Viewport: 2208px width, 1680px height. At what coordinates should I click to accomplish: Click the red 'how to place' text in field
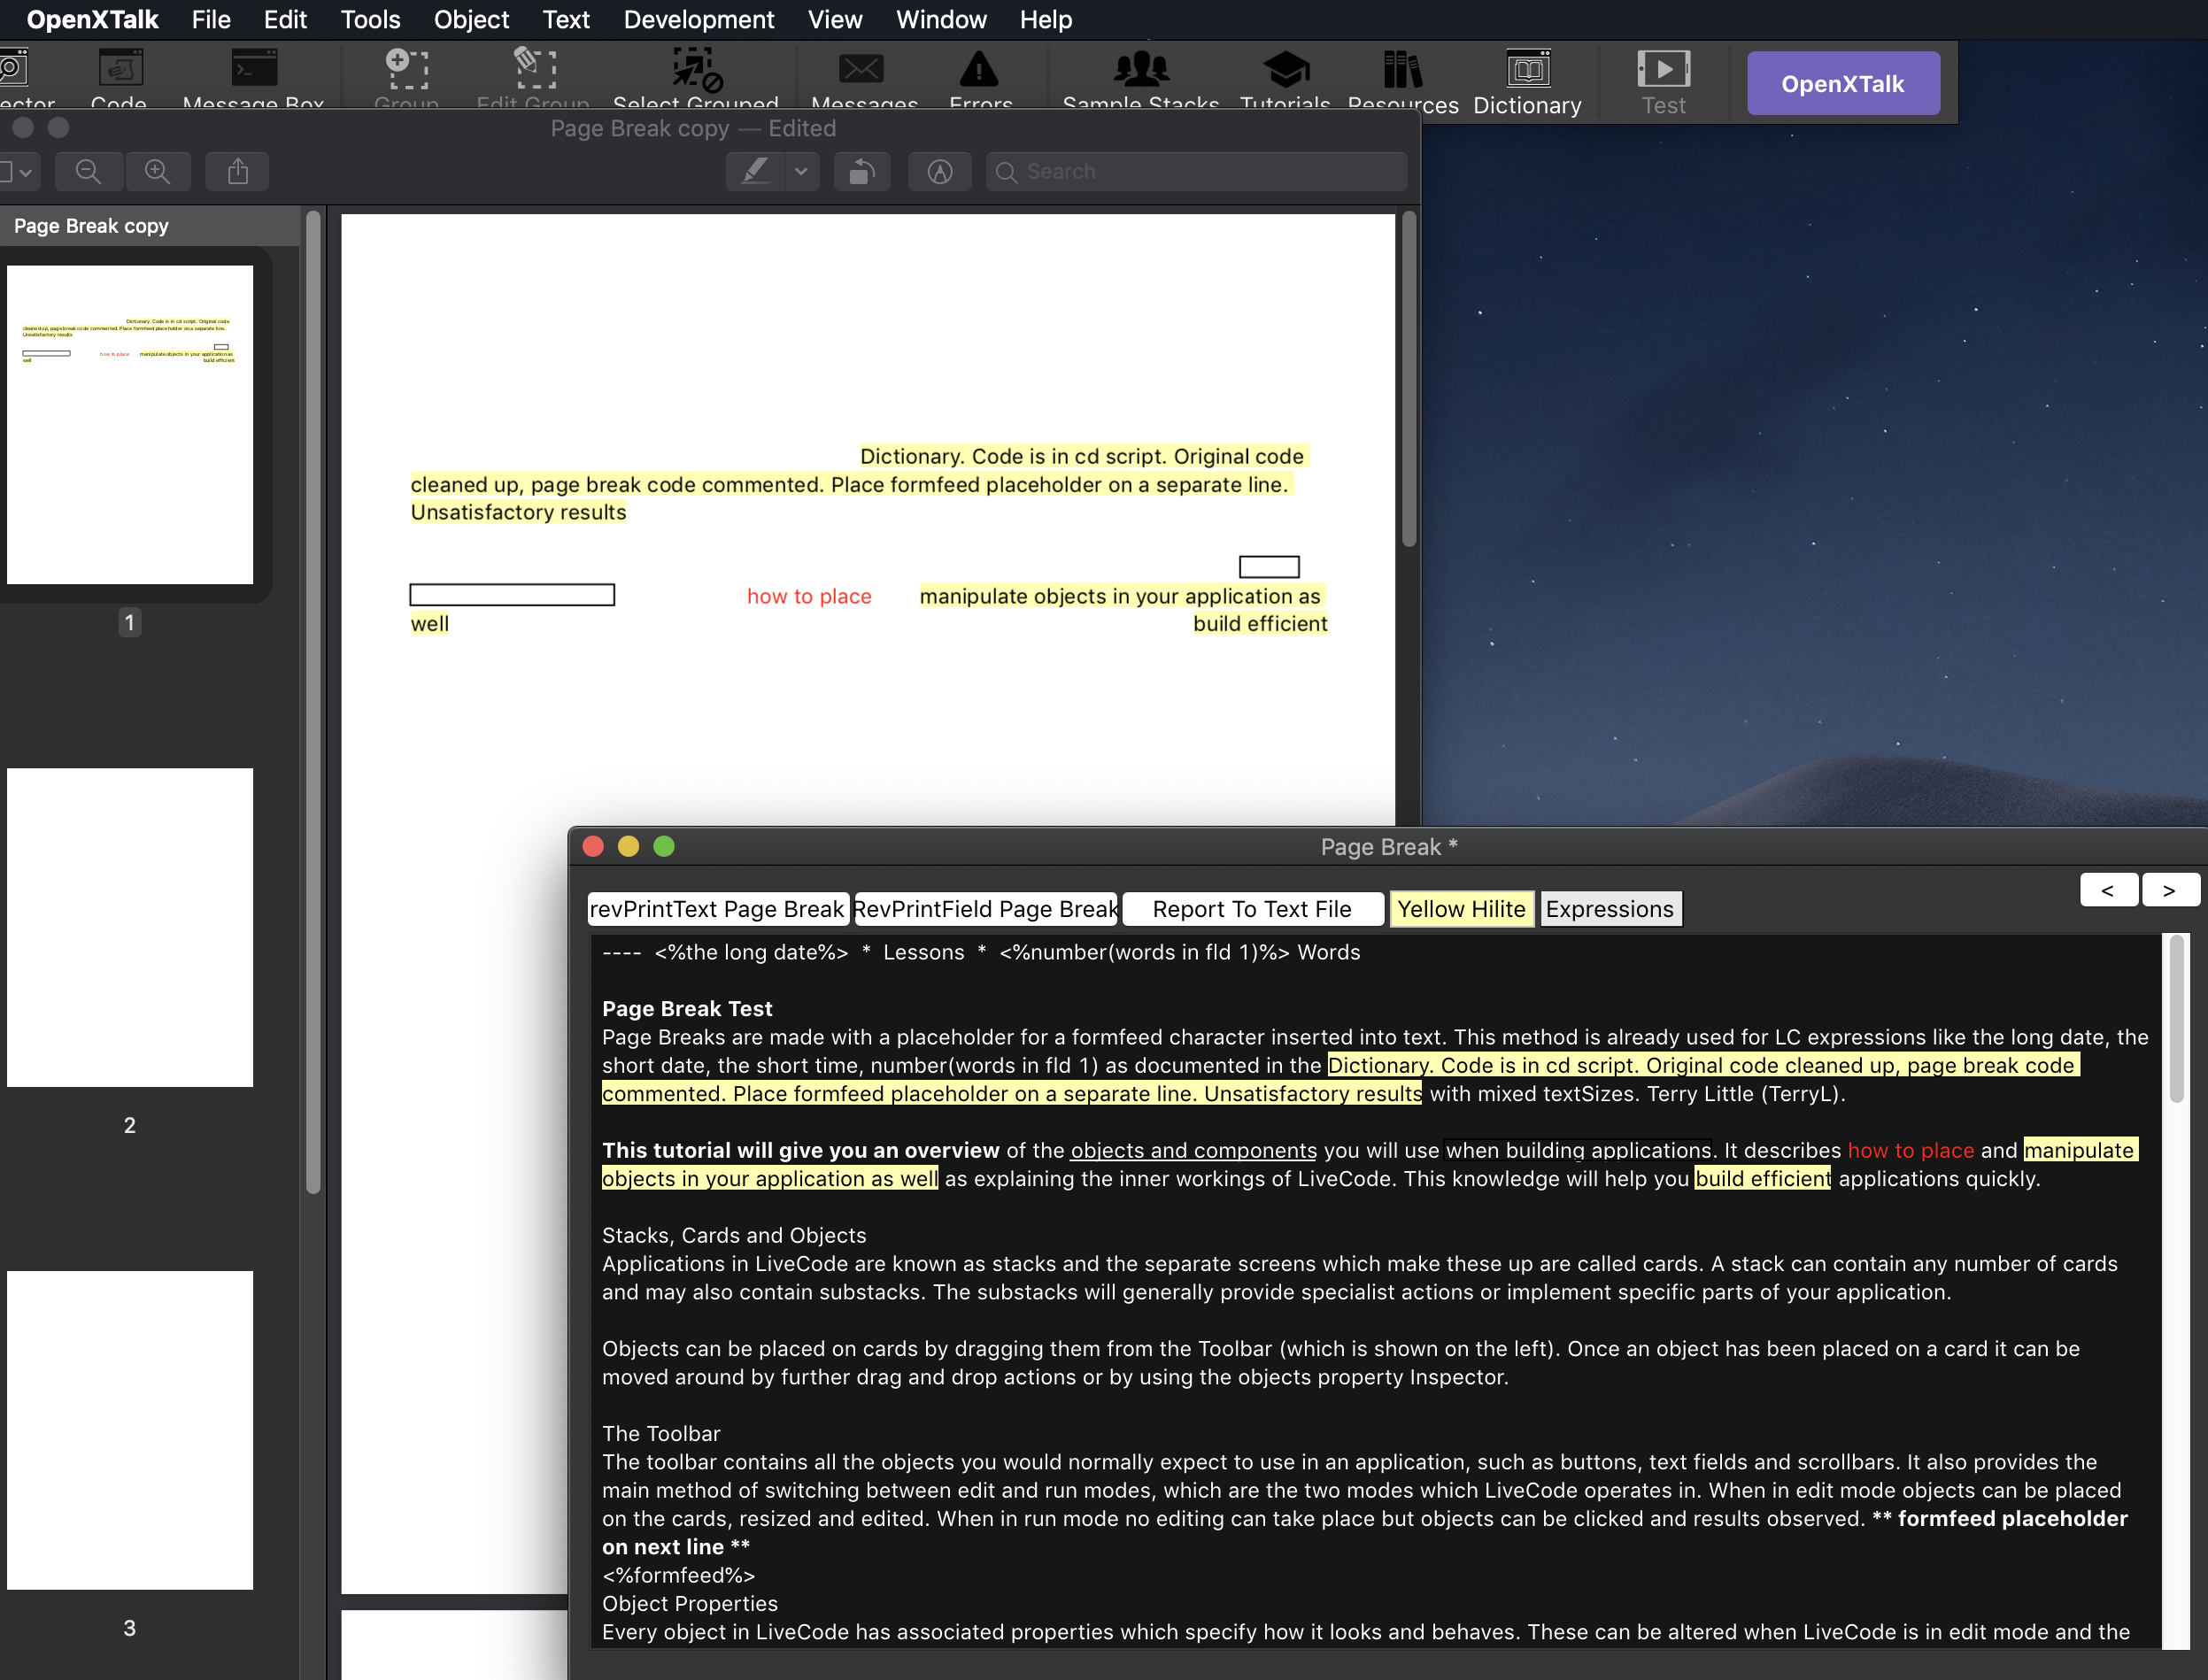1910,1150
